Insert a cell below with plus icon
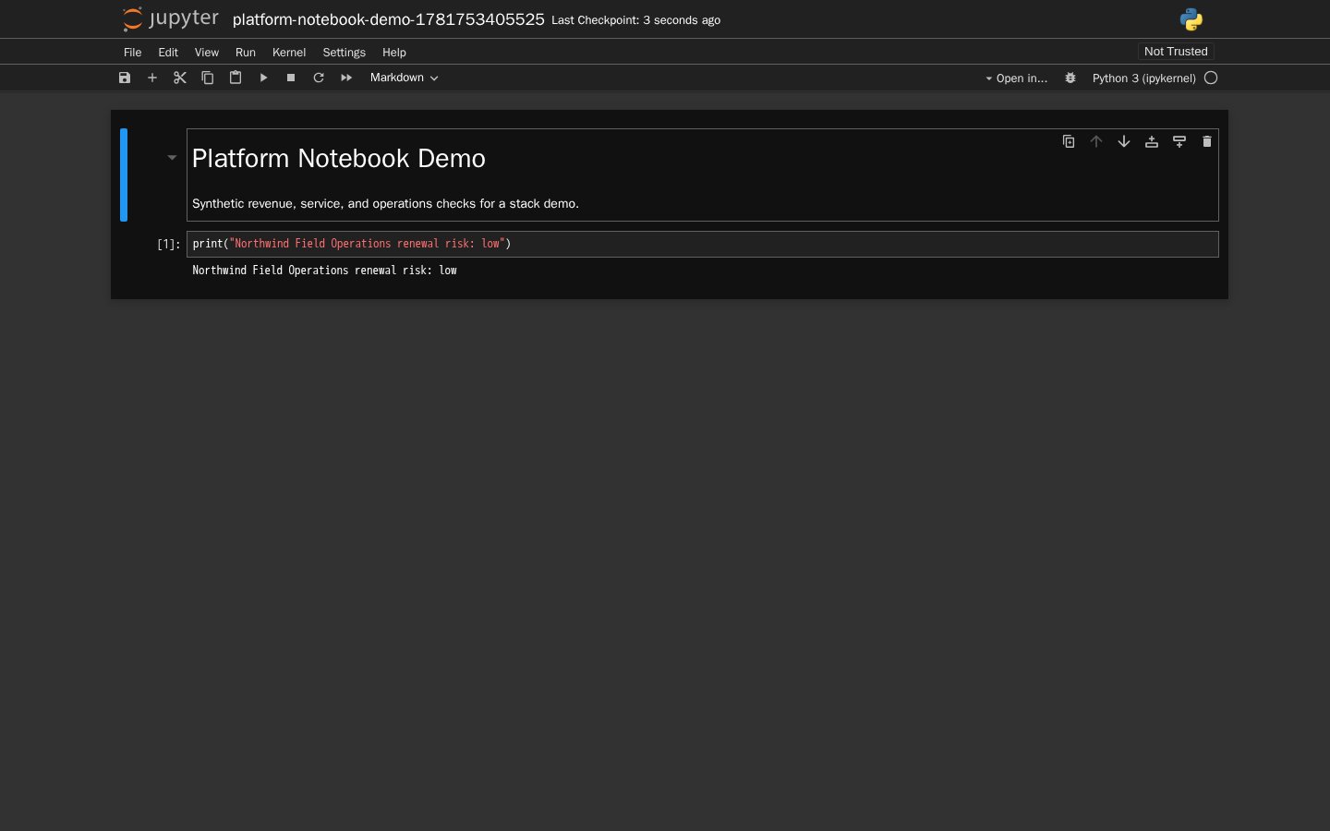This screenshot has height=831, width=1330. coord(152,78)
